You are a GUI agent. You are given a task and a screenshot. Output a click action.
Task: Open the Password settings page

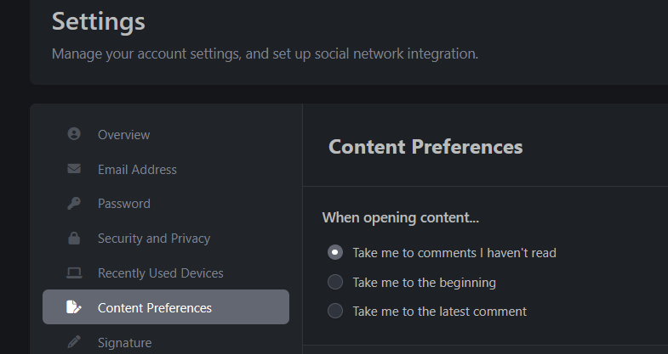[123, 204]
